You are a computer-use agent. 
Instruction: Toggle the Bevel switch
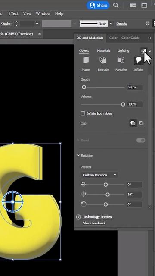pos(141,140)
